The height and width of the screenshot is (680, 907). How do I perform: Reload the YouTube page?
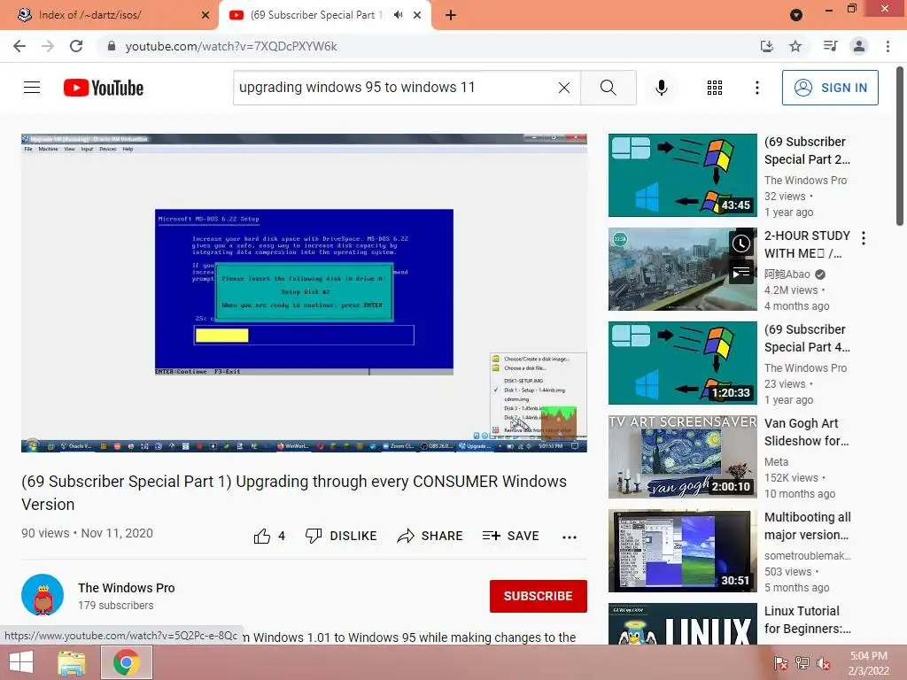[76, 46]
